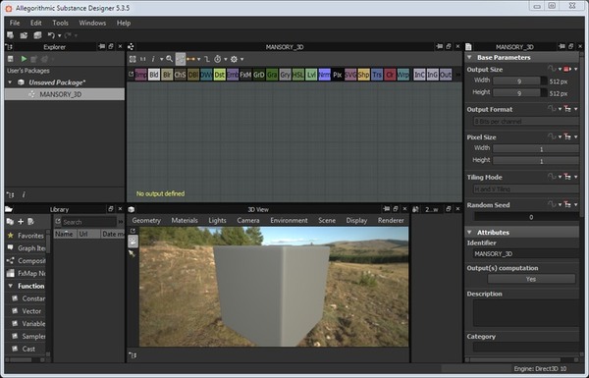
Task: Add a Warp (Wrp) node
Action: pos(403,75)
